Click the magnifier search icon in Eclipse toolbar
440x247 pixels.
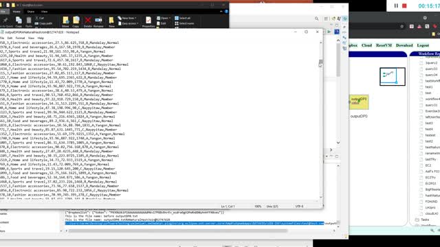click(x=316, y=19)
